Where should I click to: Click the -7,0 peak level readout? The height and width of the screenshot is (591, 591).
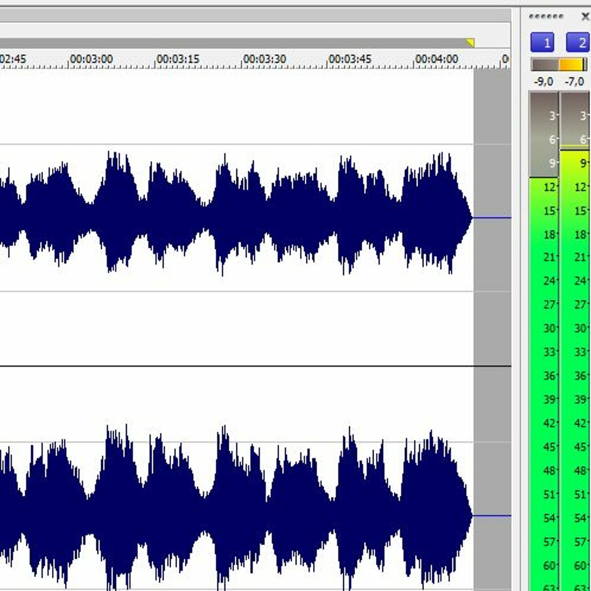(x=575, y=82)
